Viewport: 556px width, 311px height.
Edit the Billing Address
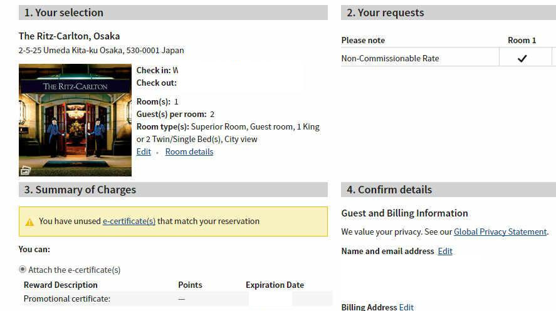coord(406,307)
